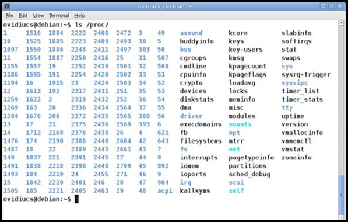The height and width of the screenshot is (222, 348).
Task: Click the 'acpi' directory name
Action: (x=165, y=191)
